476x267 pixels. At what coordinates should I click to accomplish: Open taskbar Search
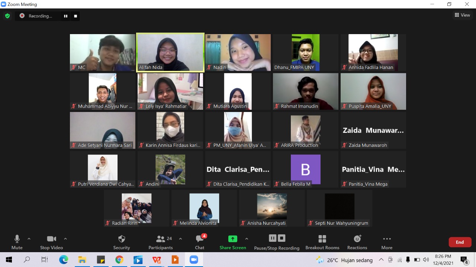tap(27, 260)
